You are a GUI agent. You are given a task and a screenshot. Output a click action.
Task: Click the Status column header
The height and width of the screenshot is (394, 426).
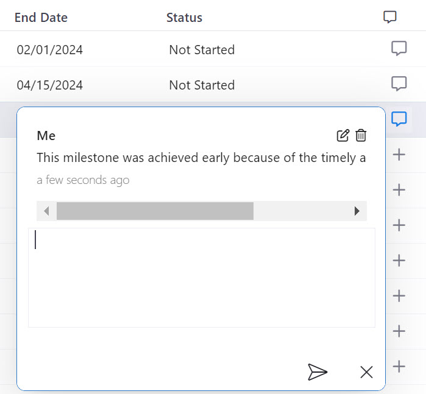[x=184, y=18]
